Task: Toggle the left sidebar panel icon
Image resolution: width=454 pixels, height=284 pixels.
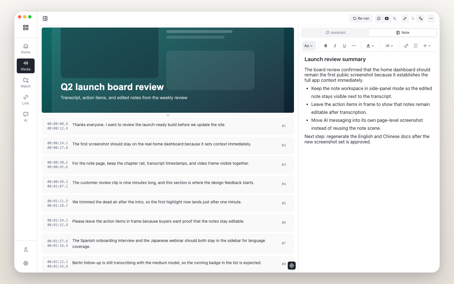Action: point(45,18)
